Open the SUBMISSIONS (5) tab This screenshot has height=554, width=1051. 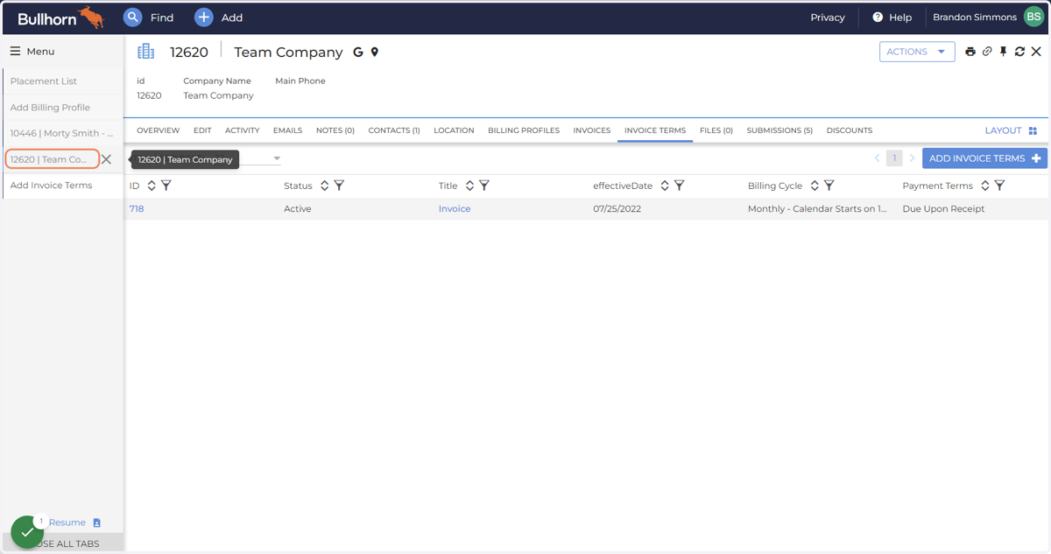[x=779, y=130]
